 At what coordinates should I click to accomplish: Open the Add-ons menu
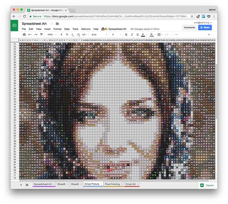86,29
